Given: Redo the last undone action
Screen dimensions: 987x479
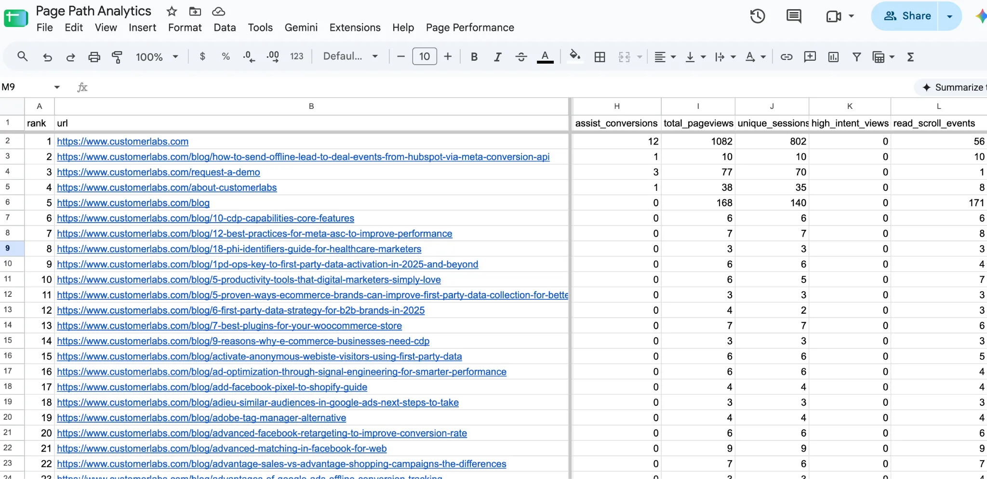Looking at the screenshot, I should pos(70,57).
